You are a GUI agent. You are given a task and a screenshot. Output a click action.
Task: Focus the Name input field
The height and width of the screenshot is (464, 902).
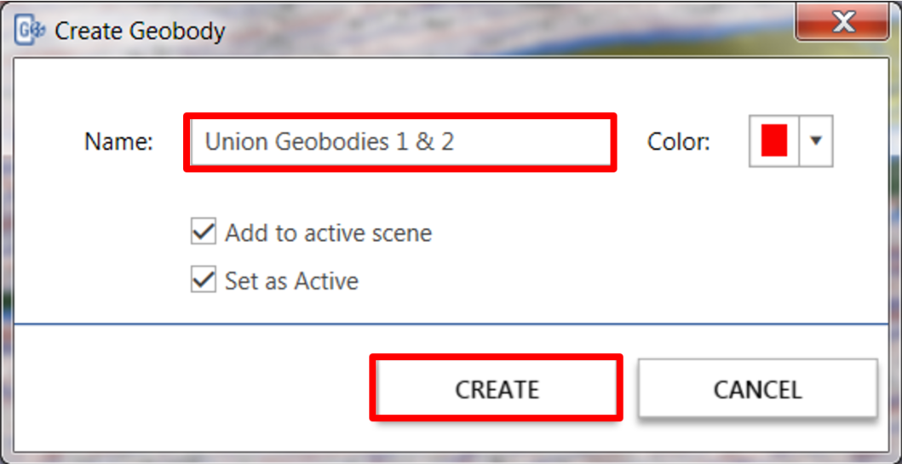[400, 142]
